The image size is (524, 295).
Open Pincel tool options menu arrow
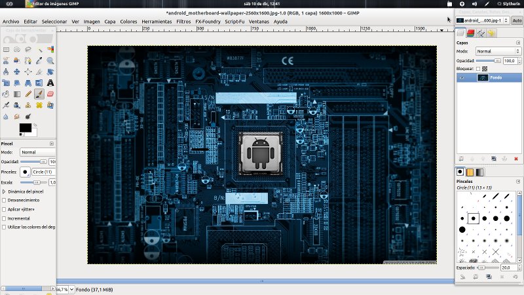(x=52, y=144)
